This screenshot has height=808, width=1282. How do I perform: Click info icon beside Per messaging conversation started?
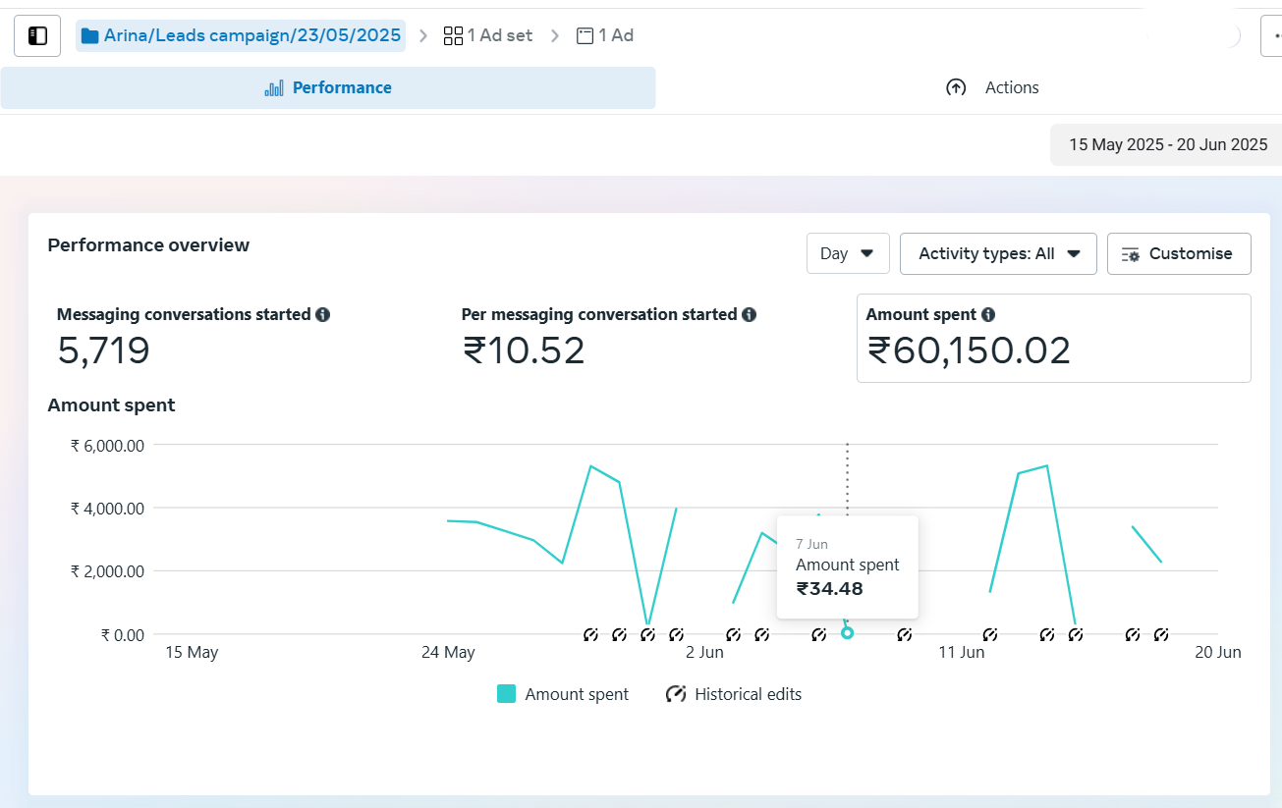(749, 315)
